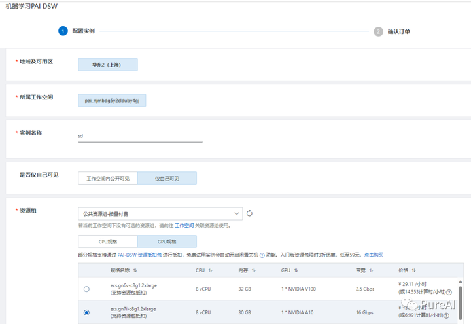Select the ecs.gn6v-c8g1.2xlarge radio button
Viewport: 471px width, 324px height.
[86, 289]
